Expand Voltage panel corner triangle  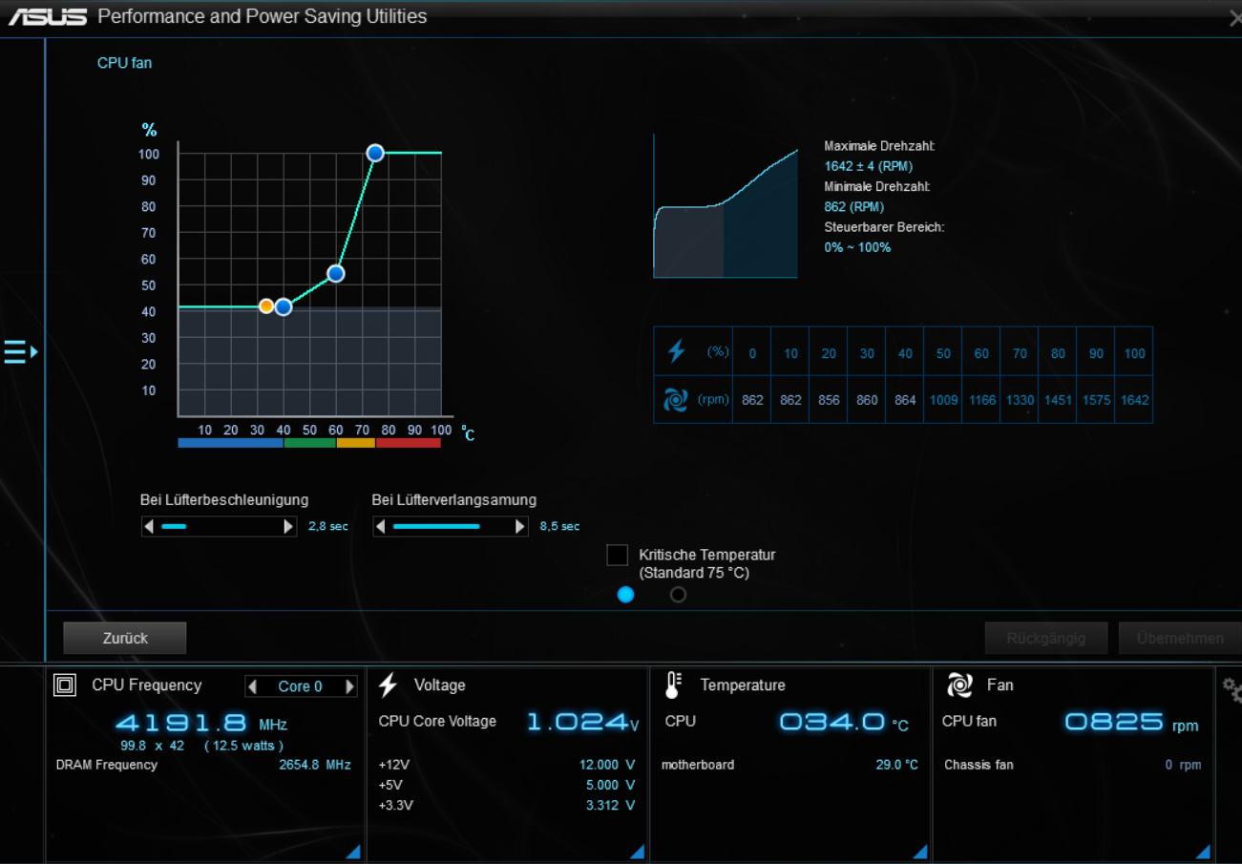[637, 852]
